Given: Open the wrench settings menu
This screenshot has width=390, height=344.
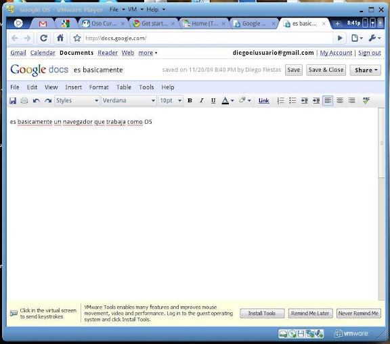Looking at the screenshot, I should click(374, 38).
